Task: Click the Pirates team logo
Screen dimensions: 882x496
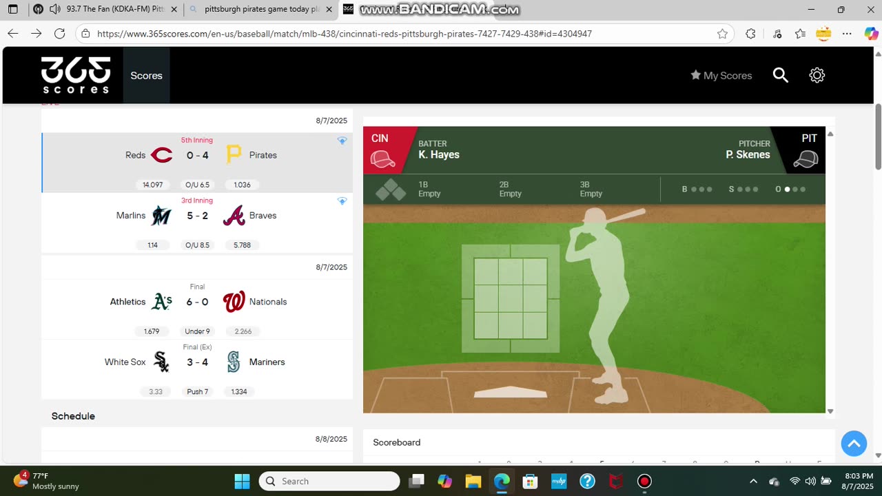Action: tap(234, 156)
